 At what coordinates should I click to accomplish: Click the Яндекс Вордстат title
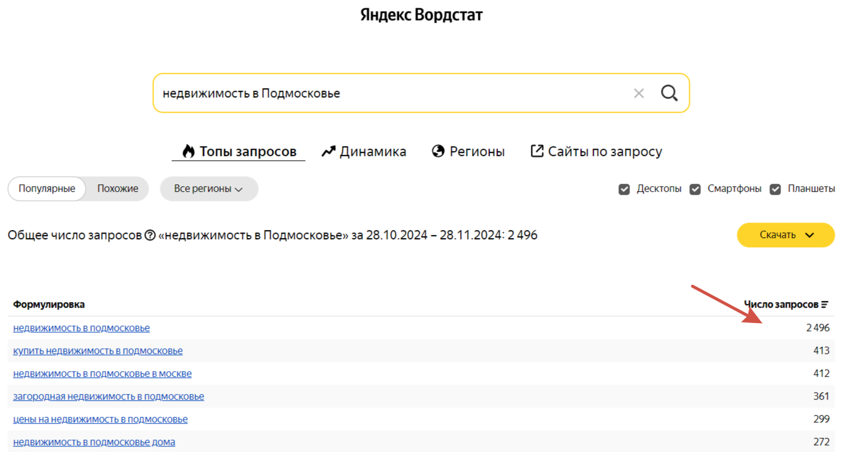pyautogui.click(x=422, y=15)
